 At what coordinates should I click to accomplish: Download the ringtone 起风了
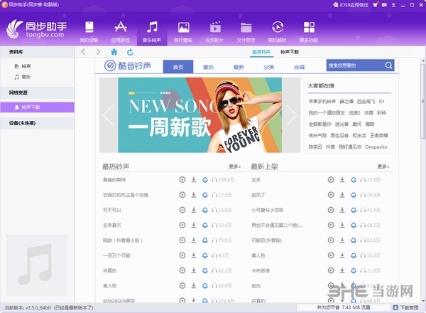[x=342, y=195]
